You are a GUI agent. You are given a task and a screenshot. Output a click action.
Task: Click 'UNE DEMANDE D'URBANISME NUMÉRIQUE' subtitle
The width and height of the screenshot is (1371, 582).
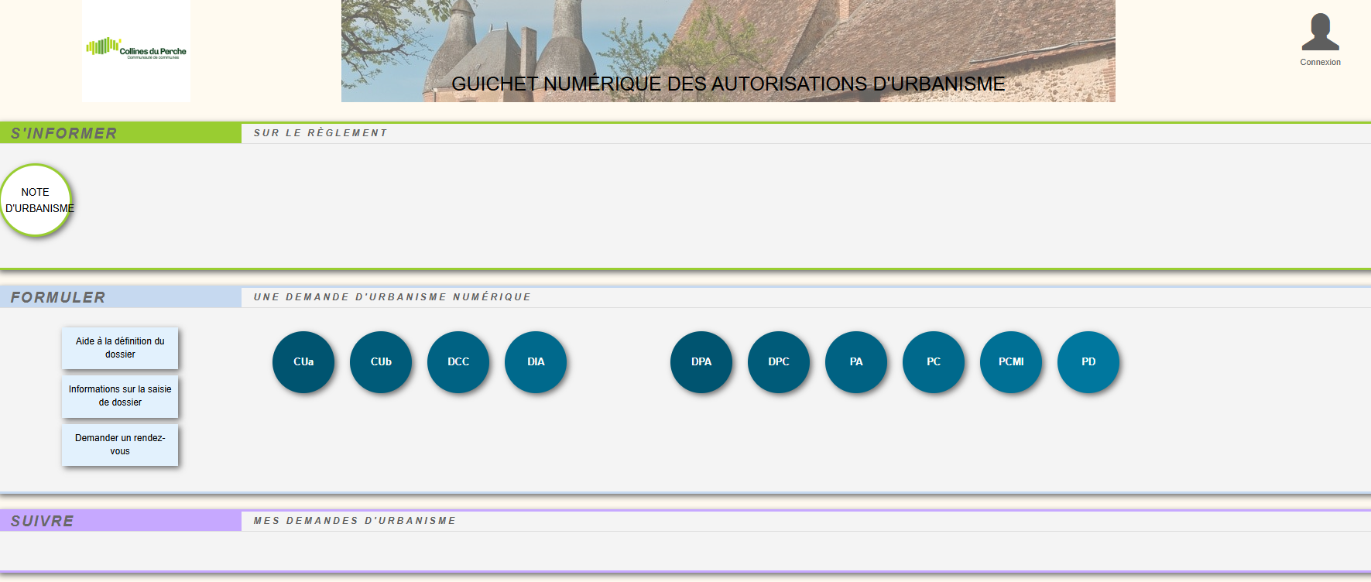click(x=392, y=297)
